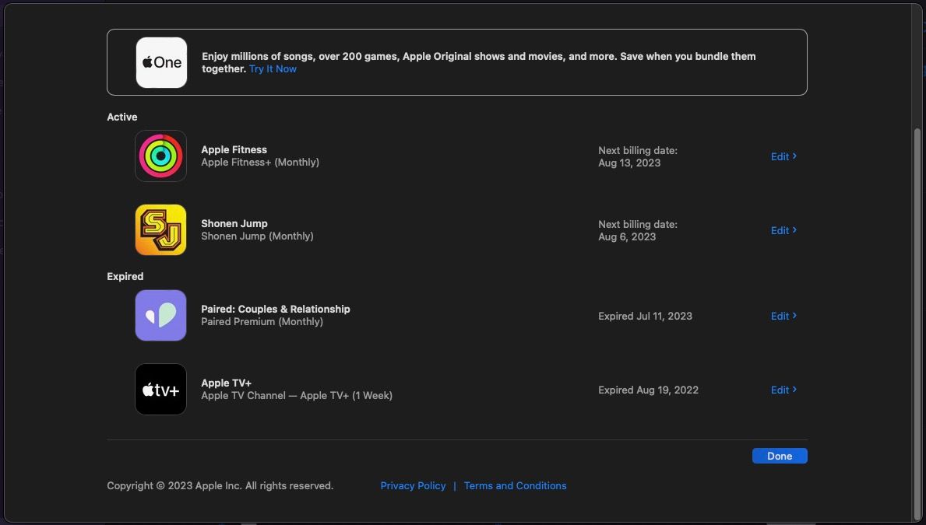The height and width of the screenshot is (525, 926).
Task: Expand Apple Fitness details via its Edit chevron
Action: pos(794,156)
